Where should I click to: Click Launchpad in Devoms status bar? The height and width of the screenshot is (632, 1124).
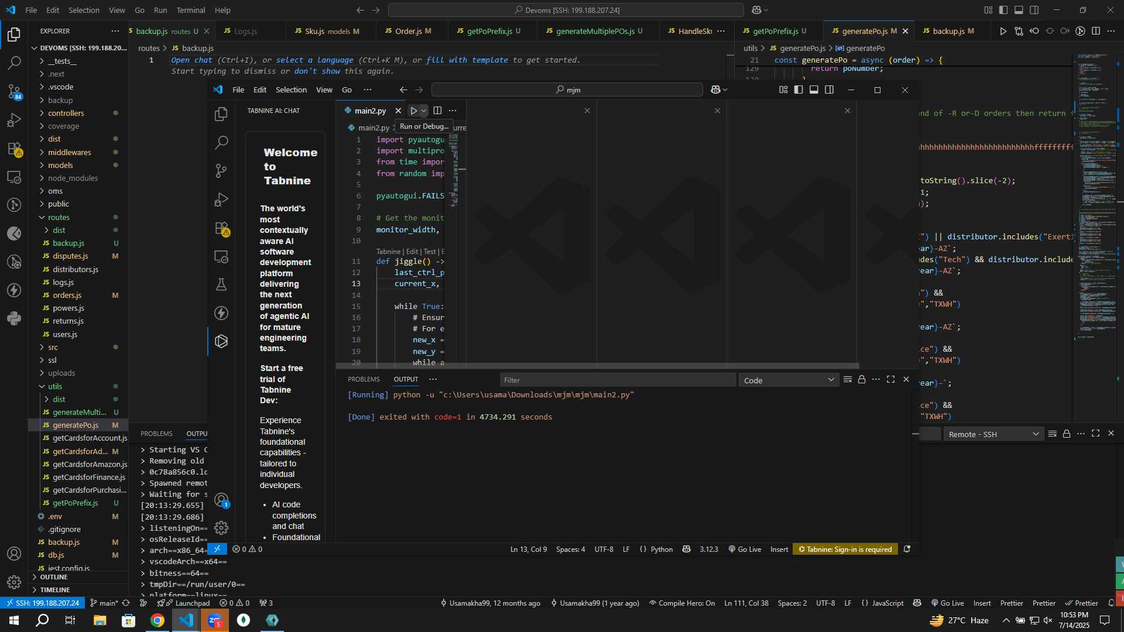pos(183,603)
